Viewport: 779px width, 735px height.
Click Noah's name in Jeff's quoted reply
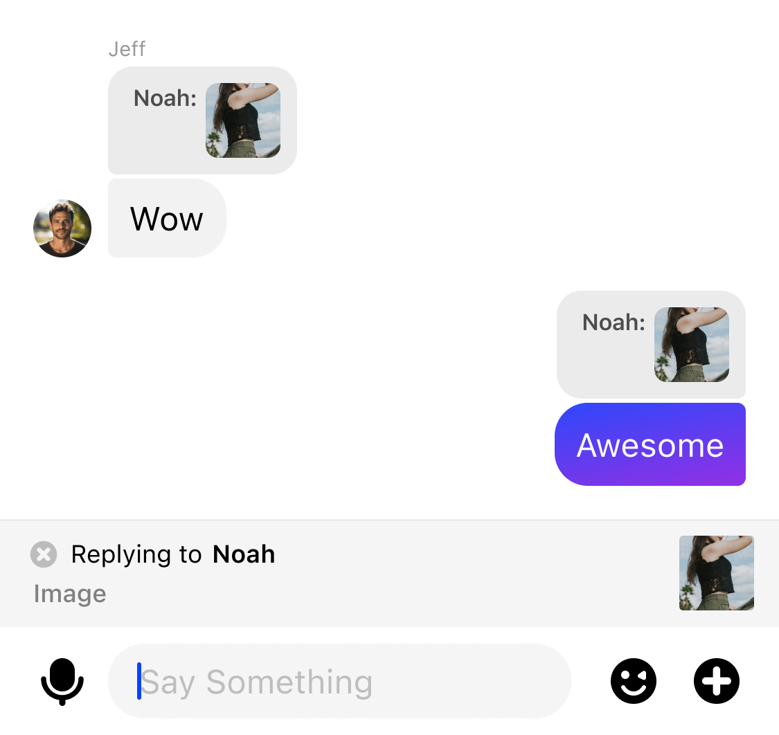(x=165, y=98)
